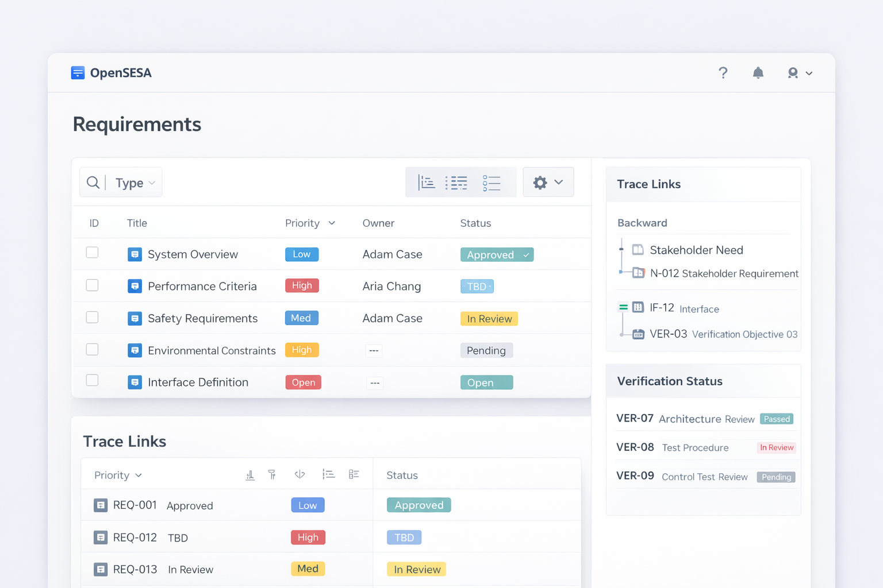Click the Status column header in Requirements table
Image resolution: width=883 pixels, height=588 pixels.
(x=475, y=223)
